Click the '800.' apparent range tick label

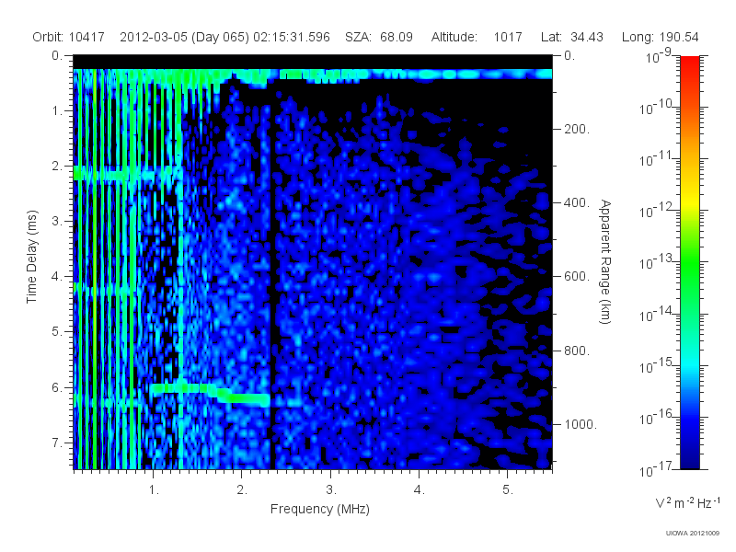coord(577,351)
